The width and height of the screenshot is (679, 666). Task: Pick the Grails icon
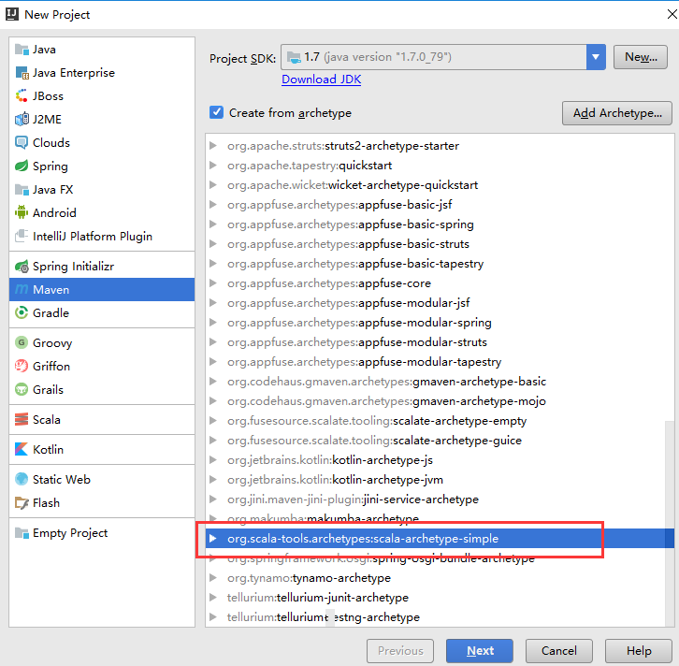[22, 390]
